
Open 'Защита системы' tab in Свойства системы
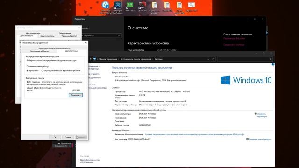click(47, 36)
